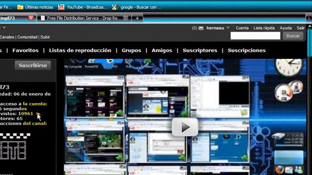
Task: Open the inbox mail envelope icon
Action: point(201,28)
